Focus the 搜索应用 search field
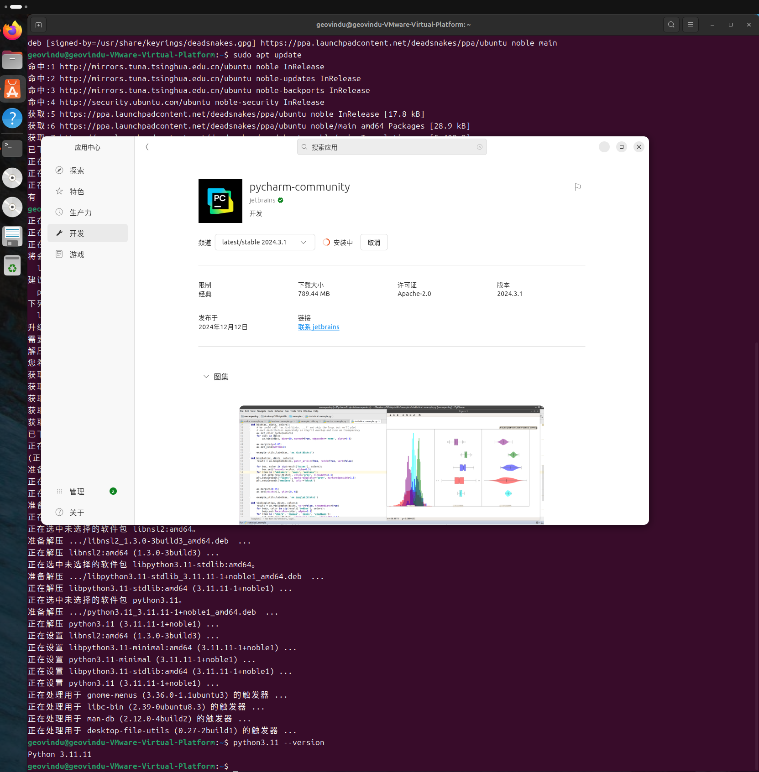 (392, 147)
